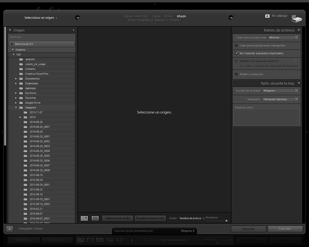Click the hard drive catalog icon
Viewport: 309px width, 247px height.
[x=297, y=18]
